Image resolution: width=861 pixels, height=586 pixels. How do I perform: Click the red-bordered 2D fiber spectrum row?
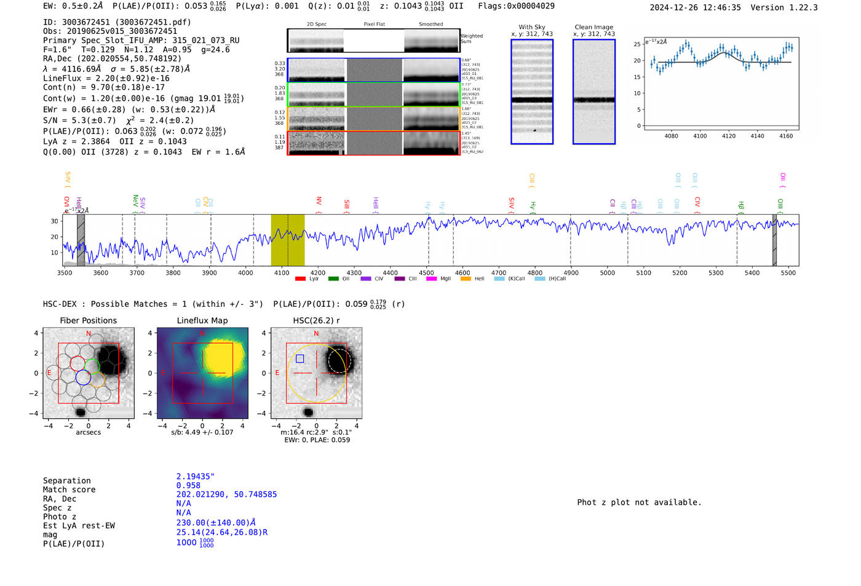(373, 143)
